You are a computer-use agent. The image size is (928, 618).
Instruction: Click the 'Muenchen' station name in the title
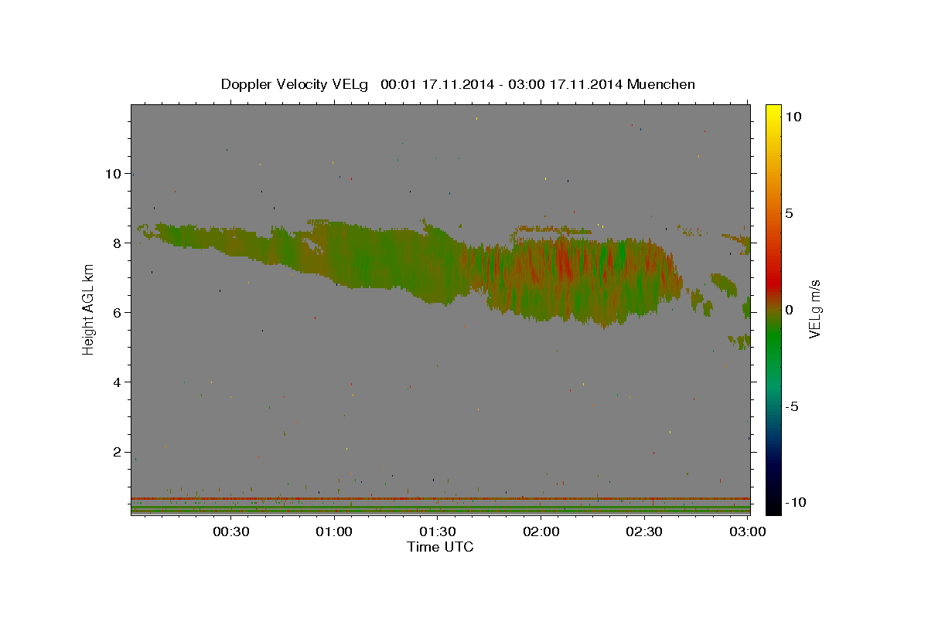click(x=662, y=84)
